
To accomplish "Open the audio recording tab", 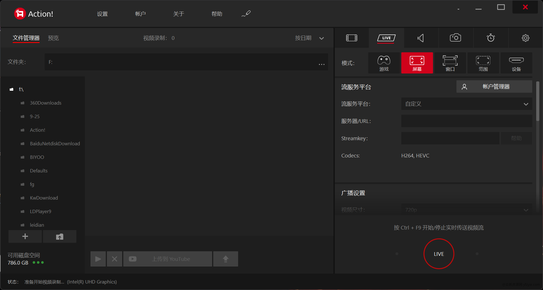I will tap(421, 38).
